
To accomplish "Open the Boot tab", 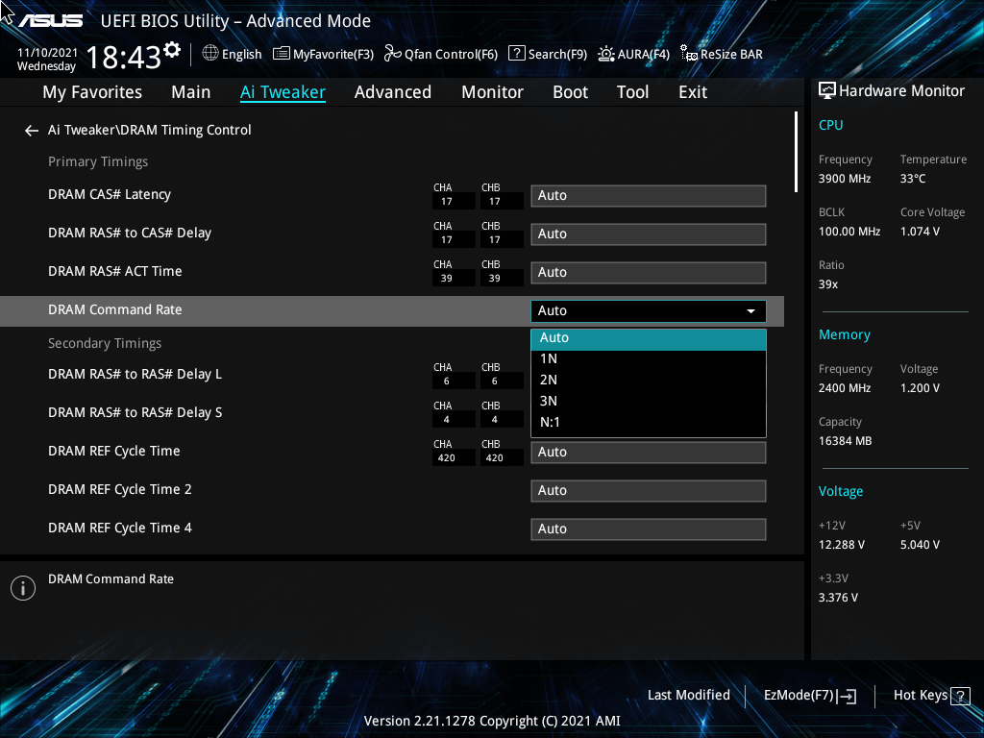I will [571, 92].
